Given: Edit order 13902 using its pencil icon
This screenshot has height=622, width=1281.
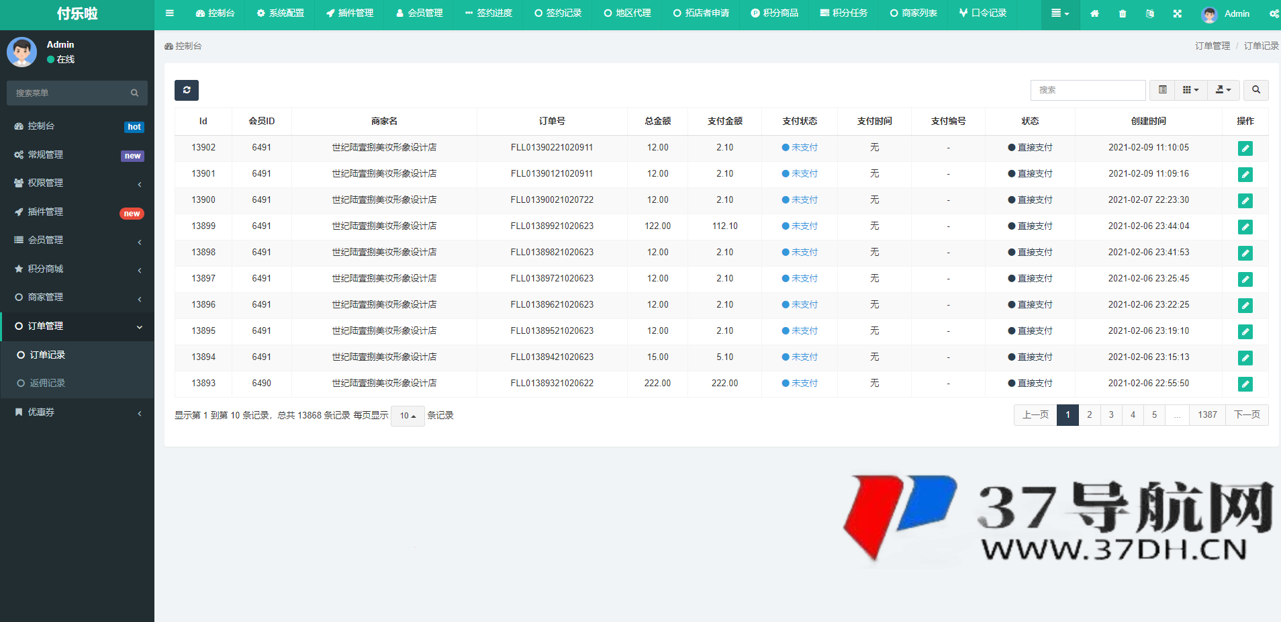Looking at the screenshot, I should [1245, 148].
